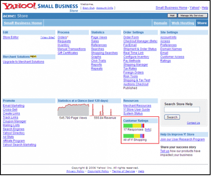Open Yahoo! Search Marketing link

(x=19, y=145)
